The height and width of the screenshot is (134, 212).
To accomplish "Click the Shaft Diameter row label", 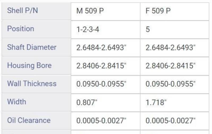I will pos(32,47).
